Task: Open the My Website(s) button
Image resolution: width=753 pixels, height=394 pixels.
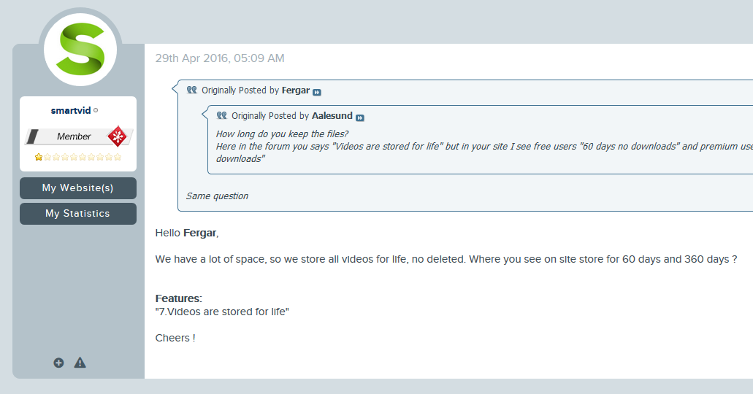Action: tap(78, 188)
